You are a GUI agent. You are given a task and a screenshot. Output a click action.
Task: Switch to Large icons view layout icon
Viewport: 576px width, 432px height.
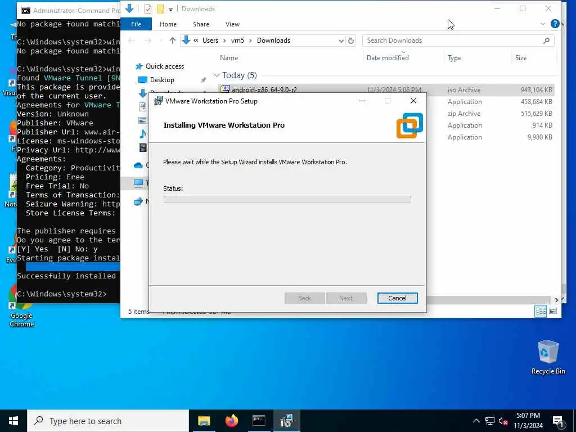[x=552, y=311]
